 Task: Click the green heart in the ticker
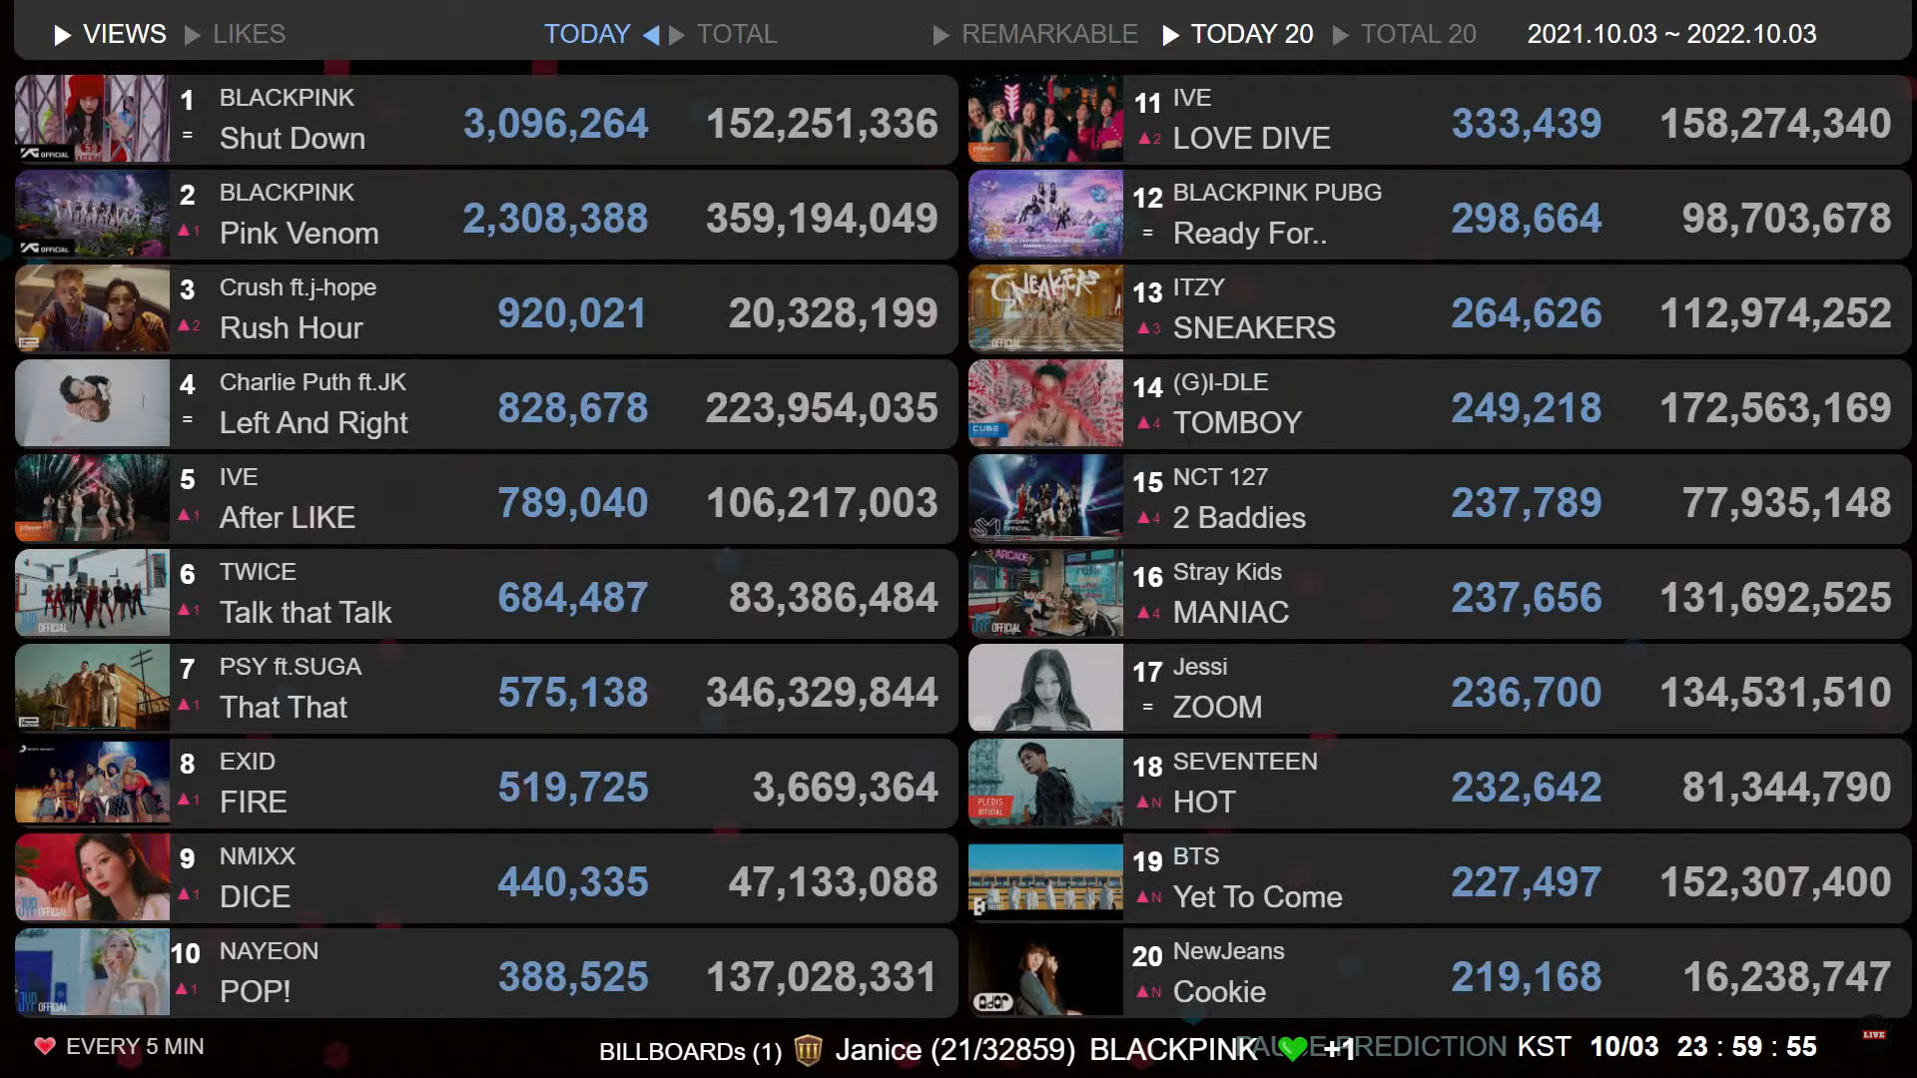click(1292, 1048)
